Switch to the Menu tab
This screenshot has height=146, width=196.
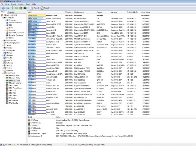3,12
